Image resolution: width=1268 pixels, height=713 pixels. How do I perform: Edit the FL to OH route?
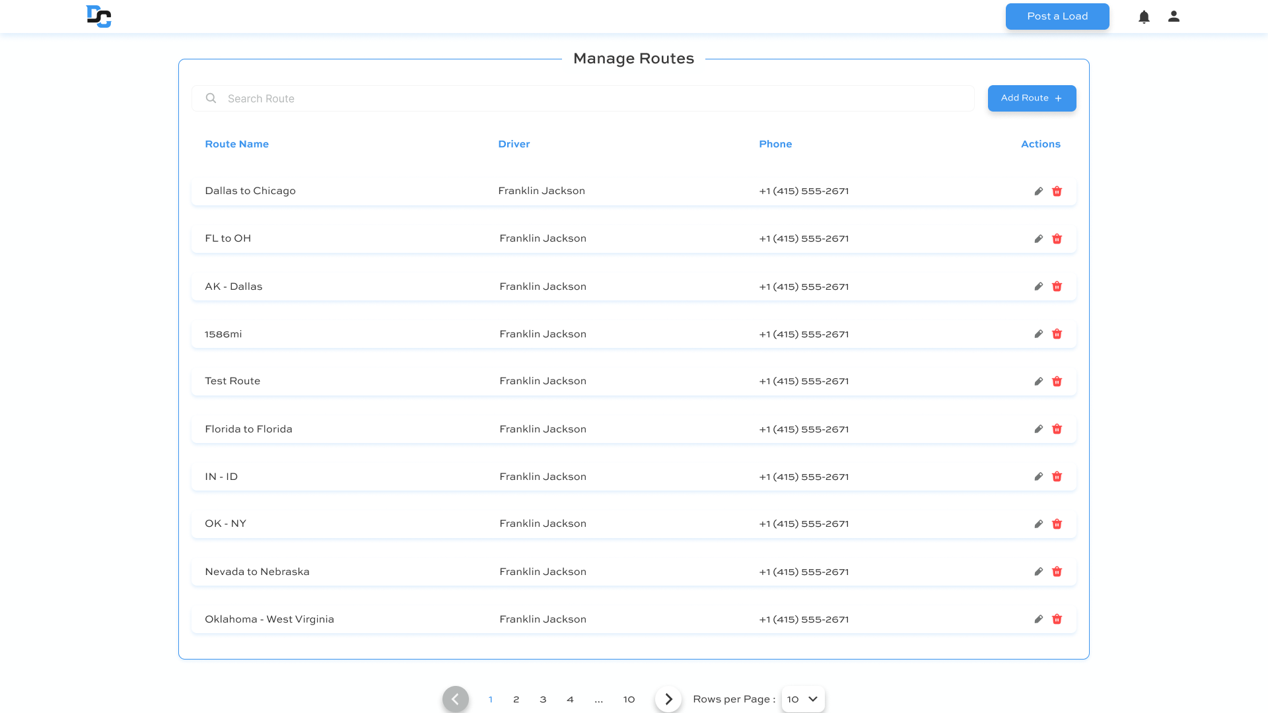click(x=1038, y=239)
